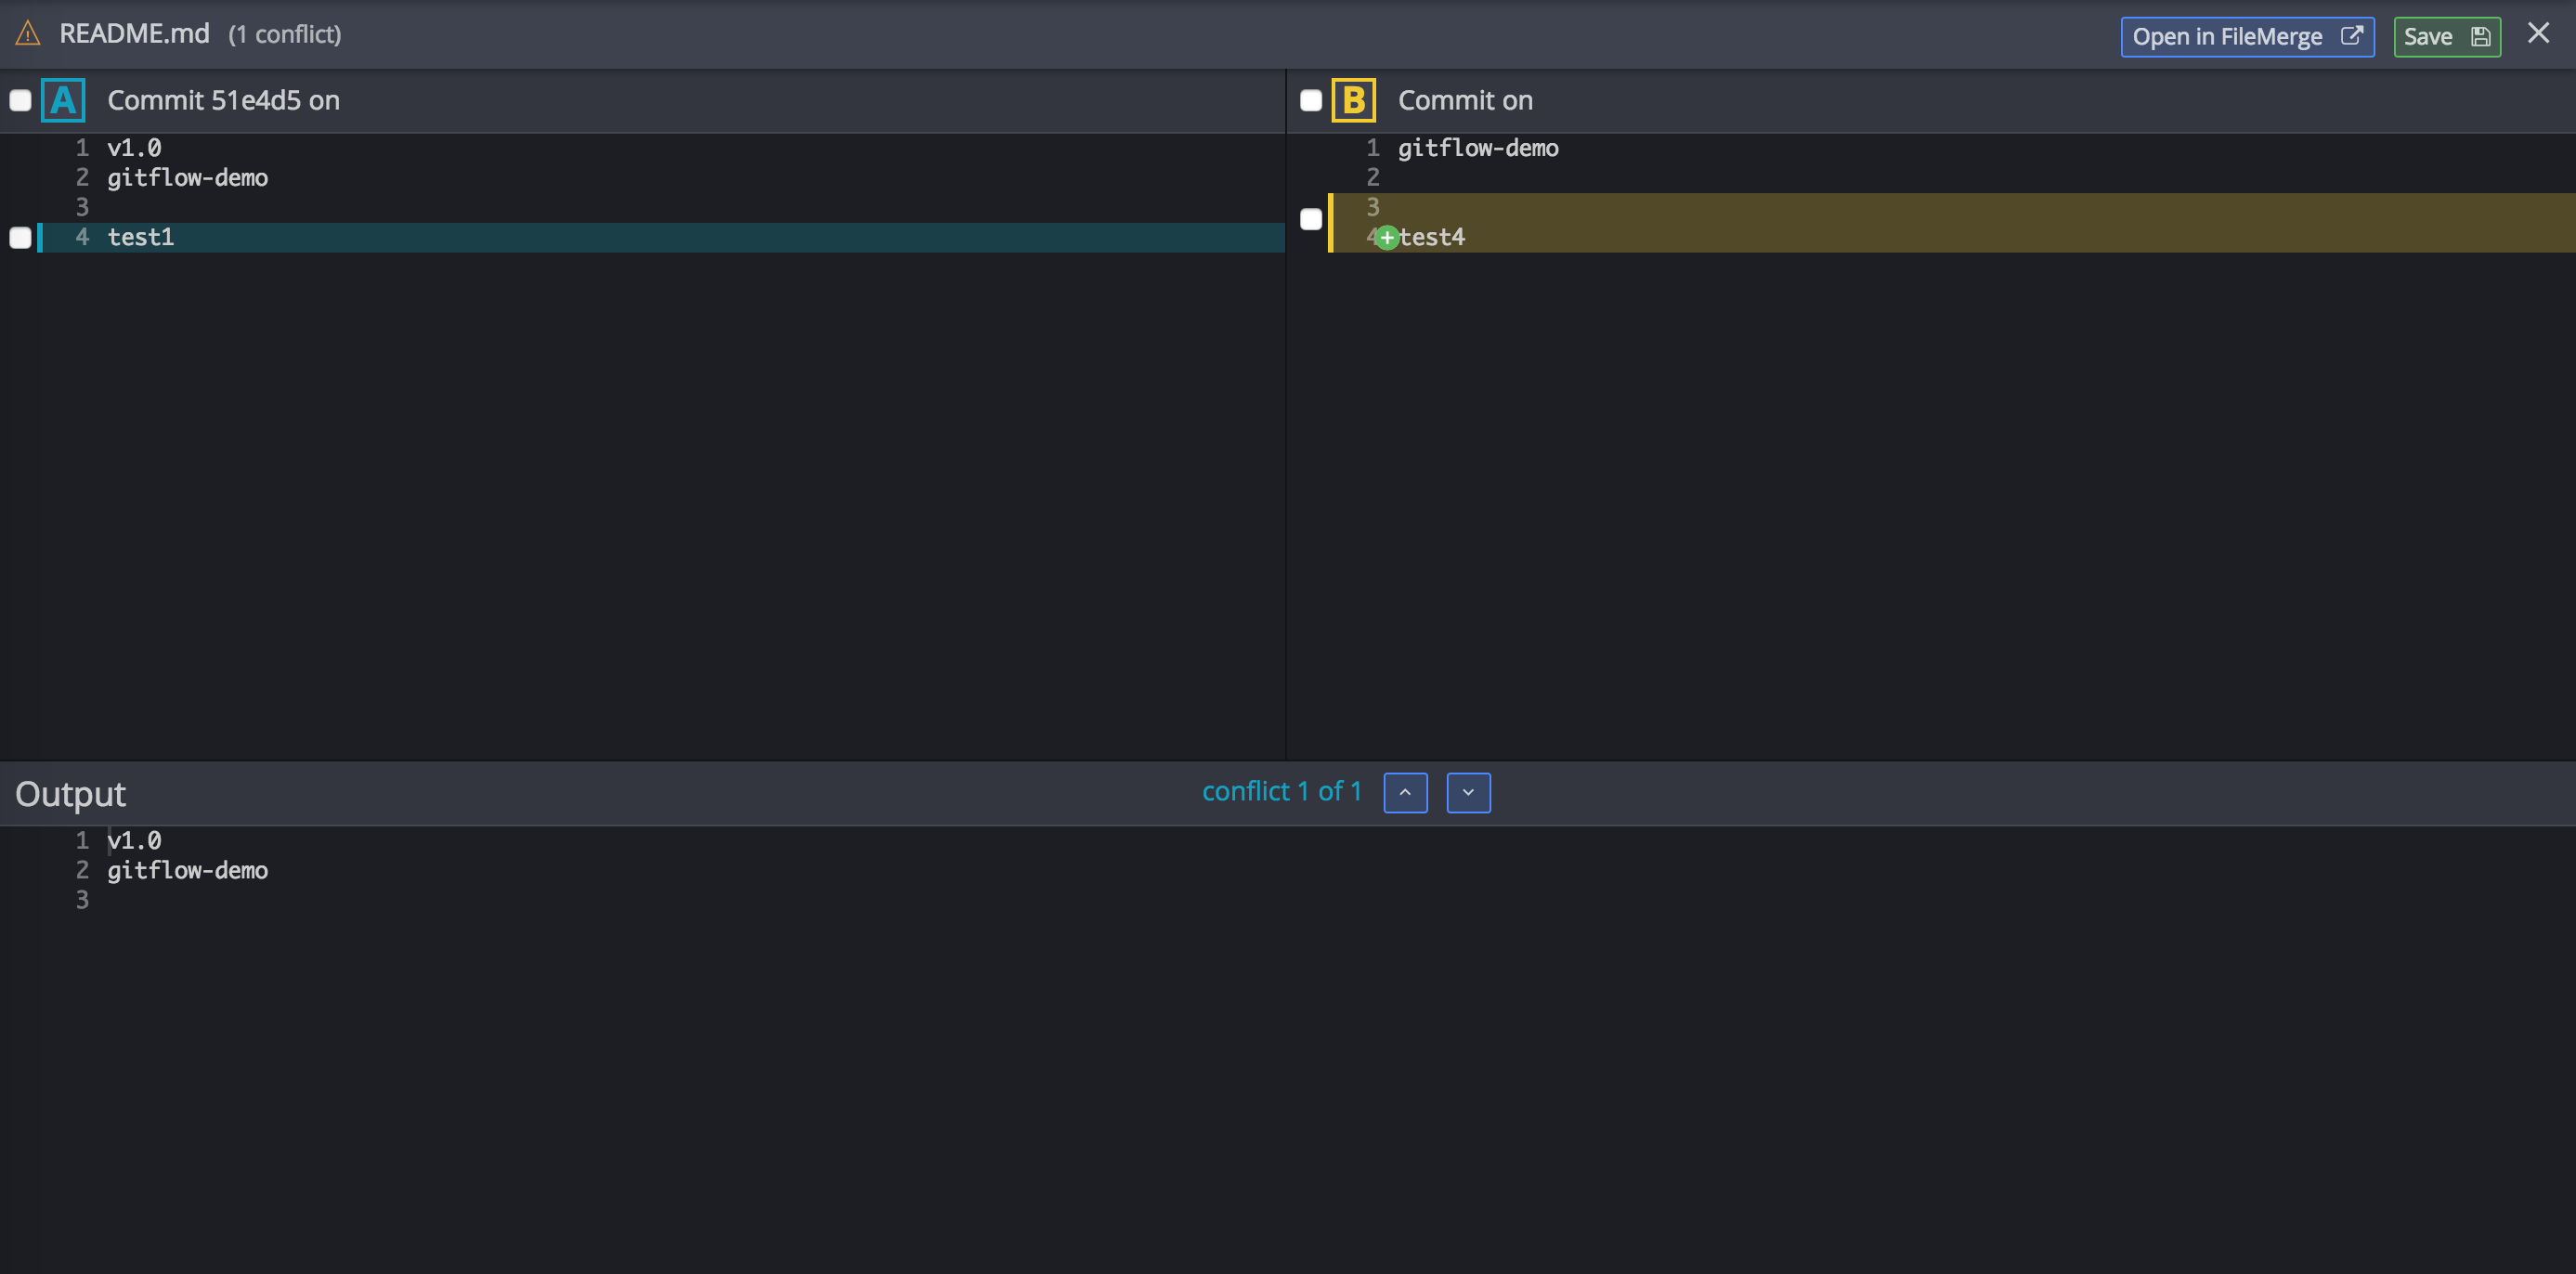Click the '(1 conflict)' label
This screenshot has width=2576, height=1274.
[x=285, y=35]
